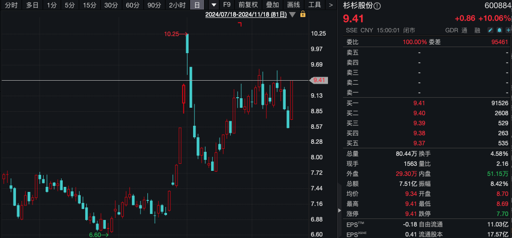This screenshot has height=238, width=512.
Task: Expand more toolbar items with > arrow
Action: coord(331,5)
